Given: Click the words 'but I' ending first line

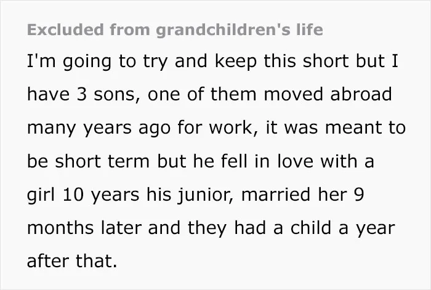Looking at the screenshot, I should coord(377,61).
